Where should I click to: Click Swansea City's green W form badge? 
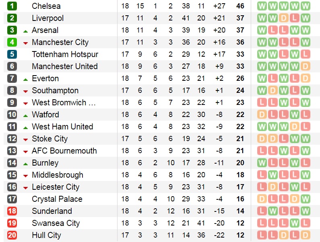point(295,223)
